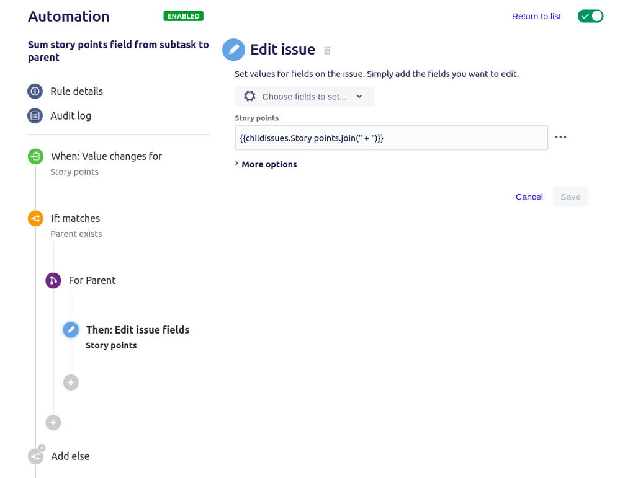Open Choose fields to set dropdown
Screen dimensions: 620x478
[x=305, y=96]
